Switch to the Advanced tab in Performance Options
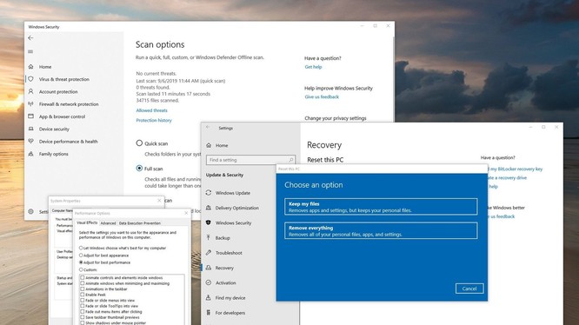 coord(108,223)
